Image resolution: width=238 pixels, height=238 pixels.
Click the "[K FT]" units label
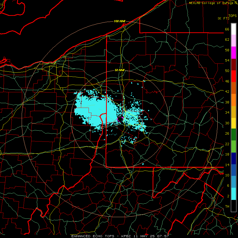223,18
